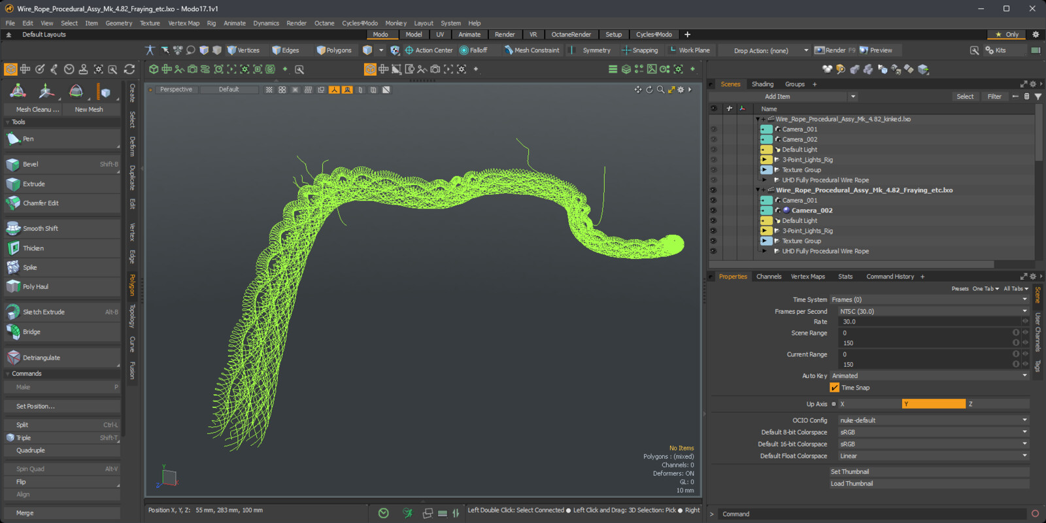
Task: Select the Bridge tool
Action: (x=62, y=331)
